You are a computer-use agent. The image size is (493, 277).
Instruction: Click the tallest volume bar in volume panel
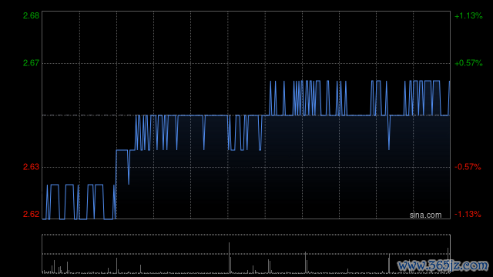[229, 258]
